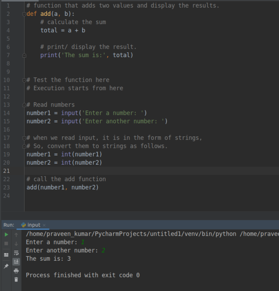Place the cursor on empty line 21

tap(152, 171)
